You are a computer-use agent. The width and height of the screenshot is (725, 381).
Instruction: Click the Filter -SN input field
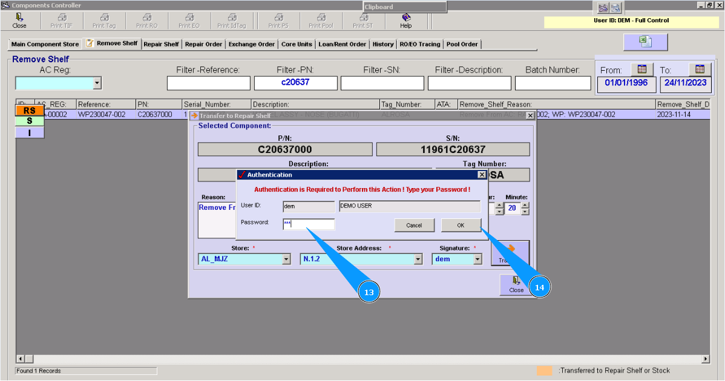[382, 83]
